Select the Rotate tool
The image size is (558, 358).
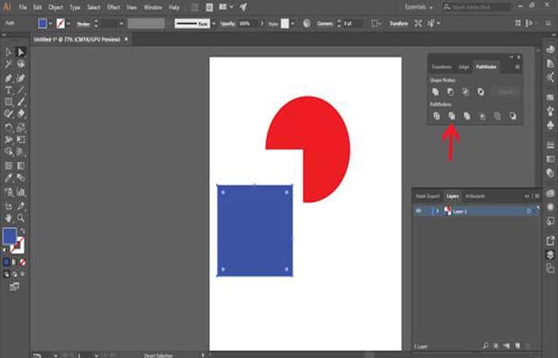click(x=9, y=127)
